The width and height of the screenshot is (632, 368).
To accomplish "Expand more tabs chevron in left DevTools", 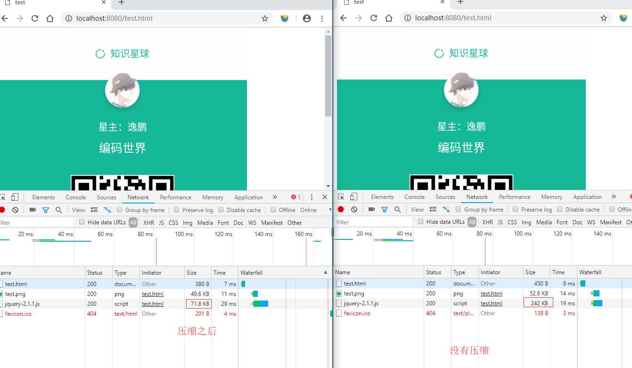I will click(275, 197).
